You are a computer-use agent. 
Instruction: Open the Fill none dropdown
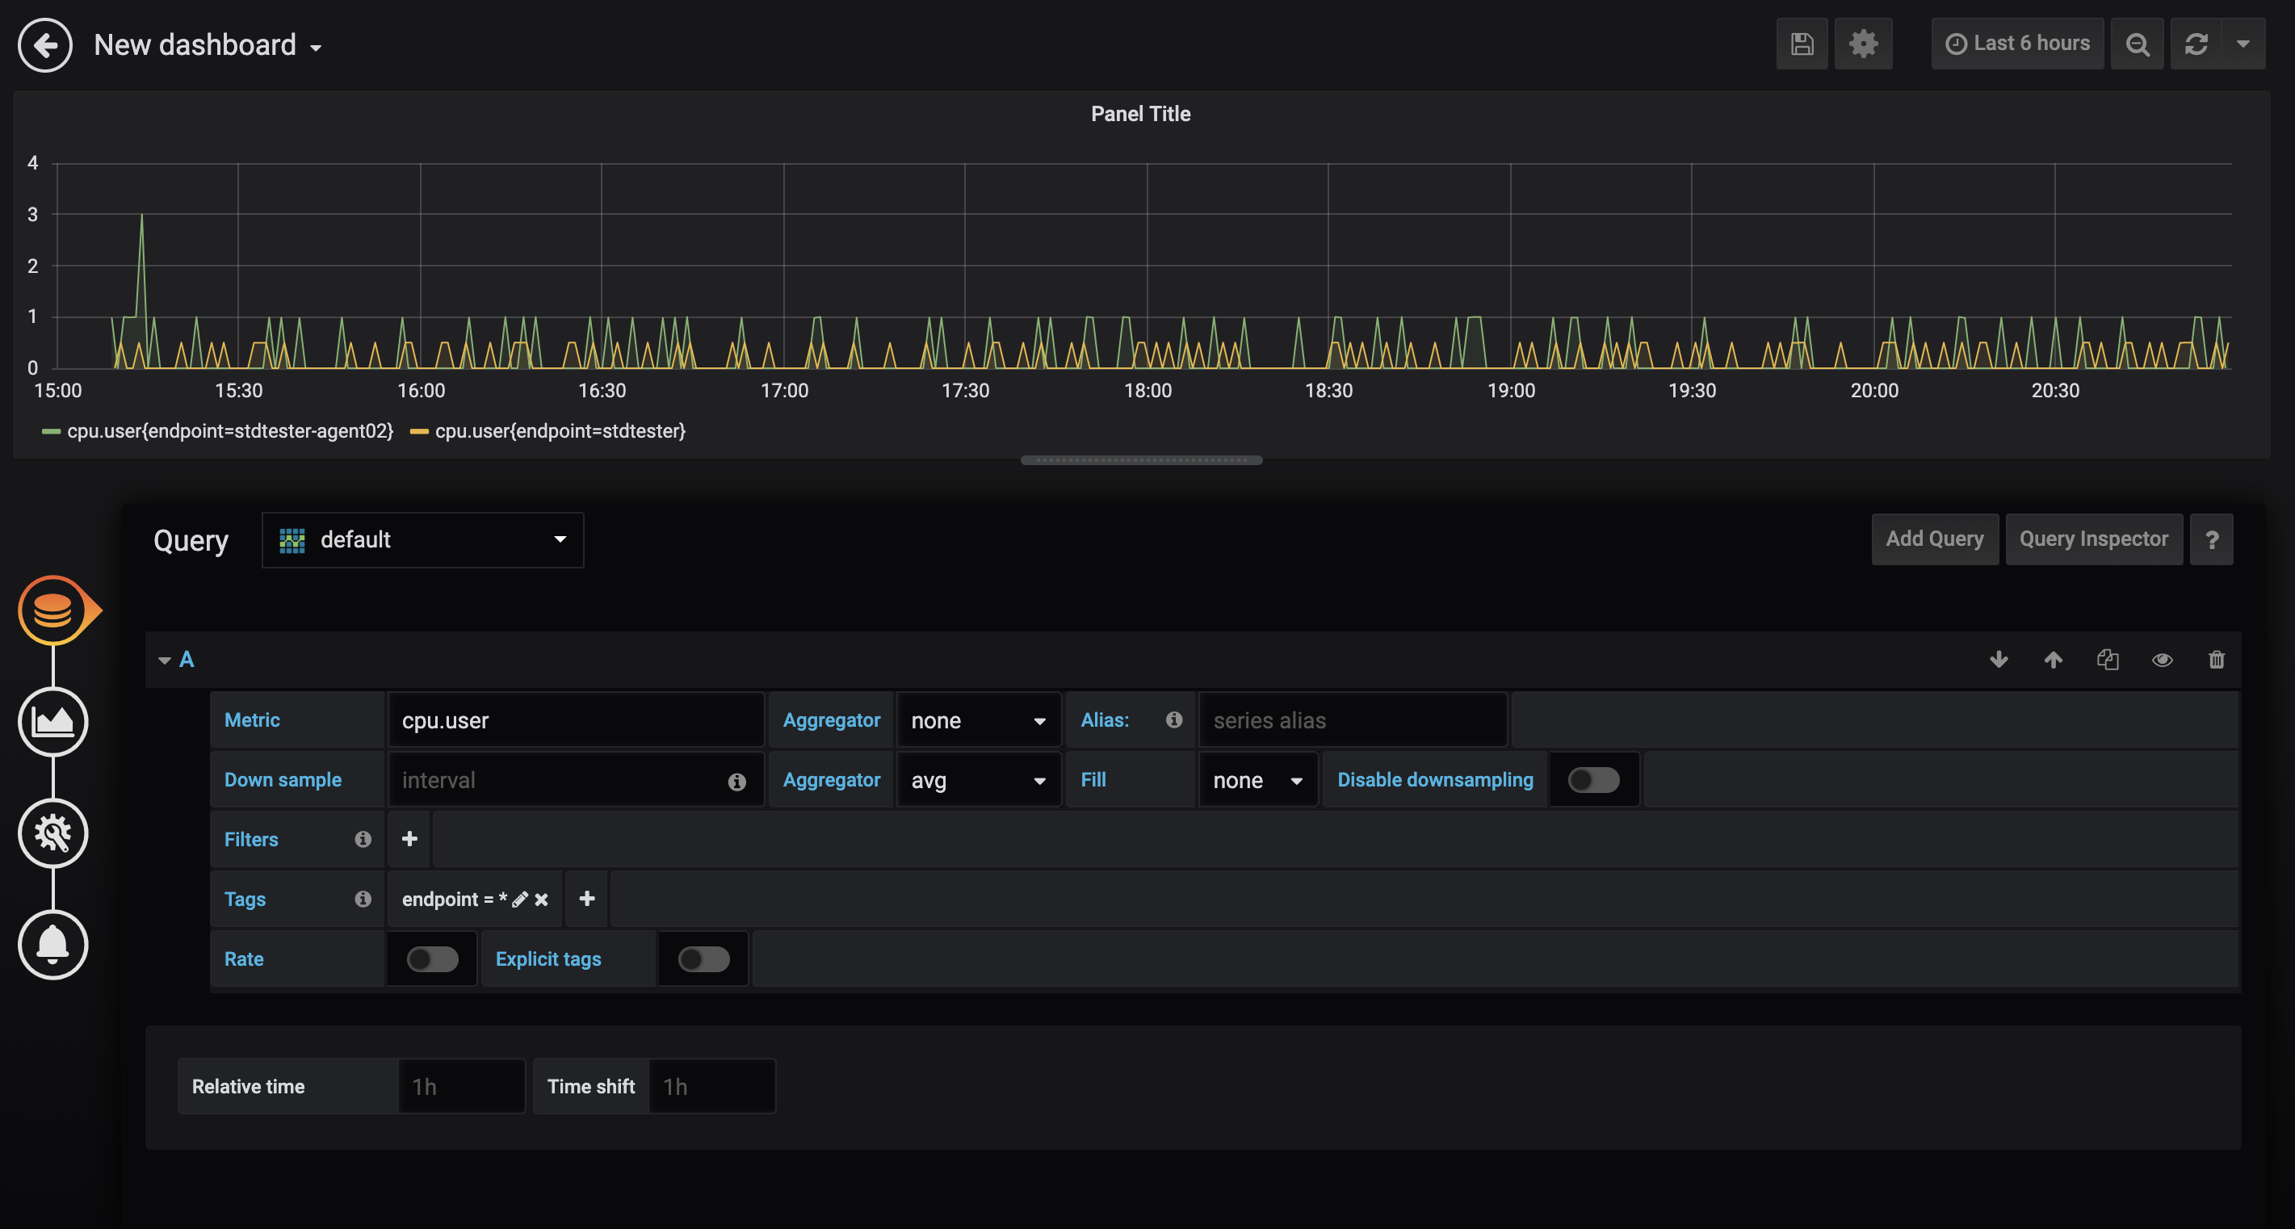(1257, 780)
